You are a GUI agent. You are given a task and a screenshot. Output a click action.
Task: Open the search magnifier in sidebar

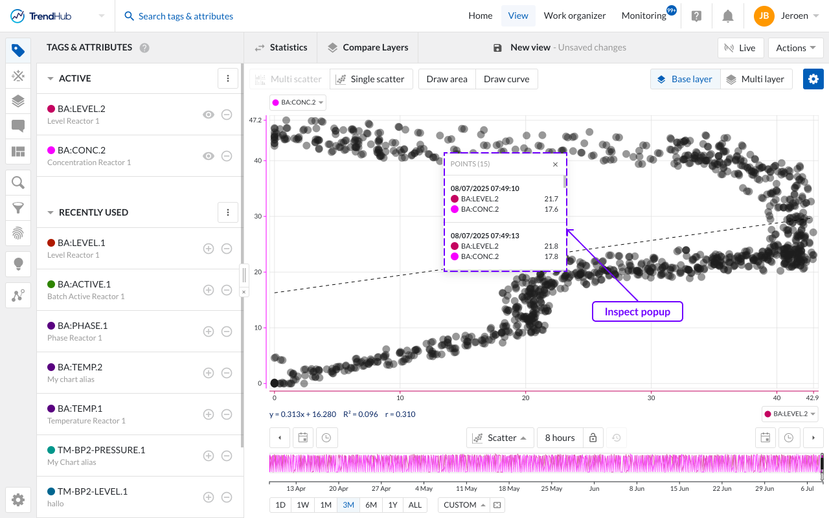(18, 183)
